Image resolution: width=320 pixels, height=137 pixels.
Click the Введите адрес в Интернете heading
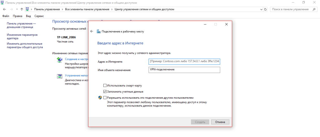pos(120,43)
